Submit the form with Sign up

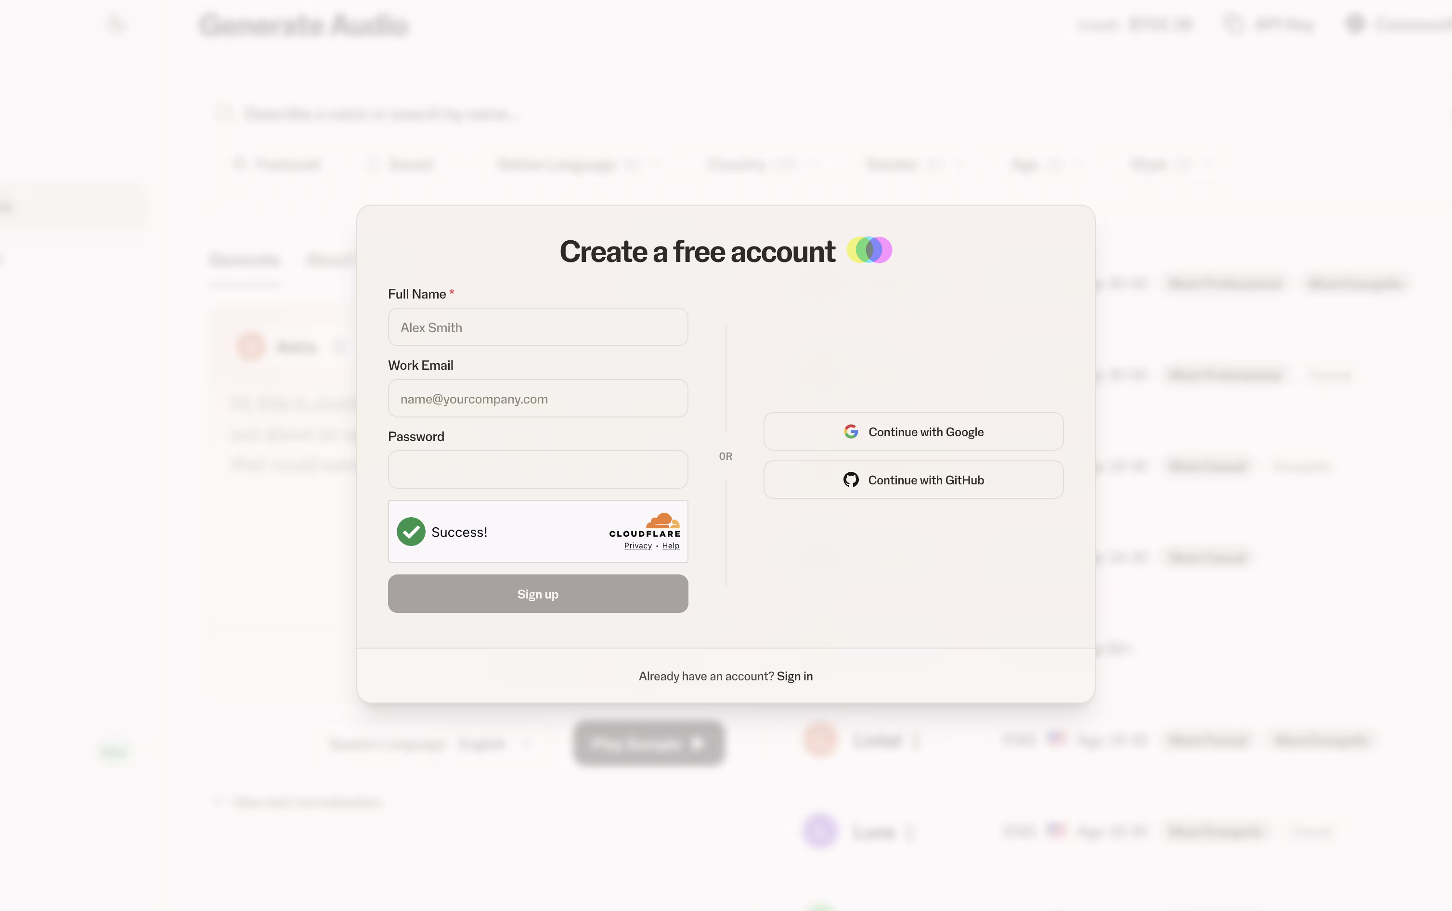[x=538, y=594]
